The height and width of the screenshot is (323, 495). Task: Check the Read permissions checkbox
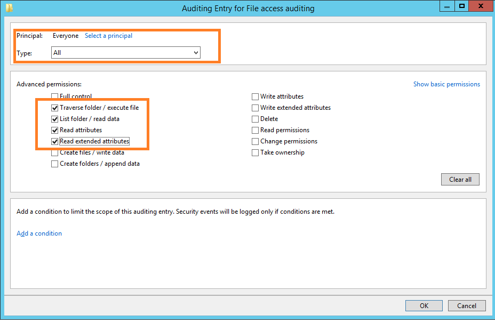pos(255,130)
